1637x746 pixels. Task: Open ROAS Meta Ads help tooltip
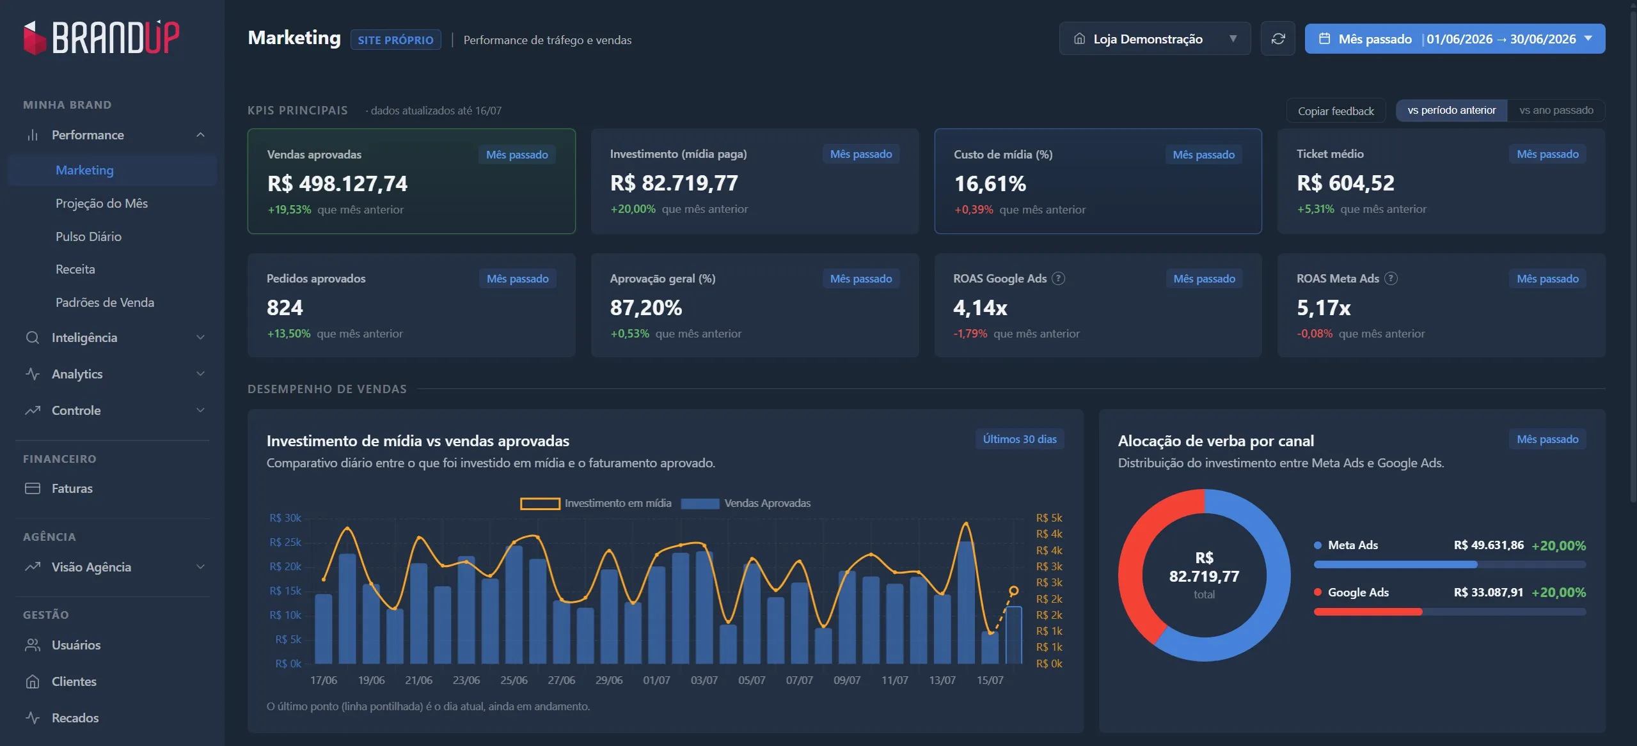click(1391, 279)
